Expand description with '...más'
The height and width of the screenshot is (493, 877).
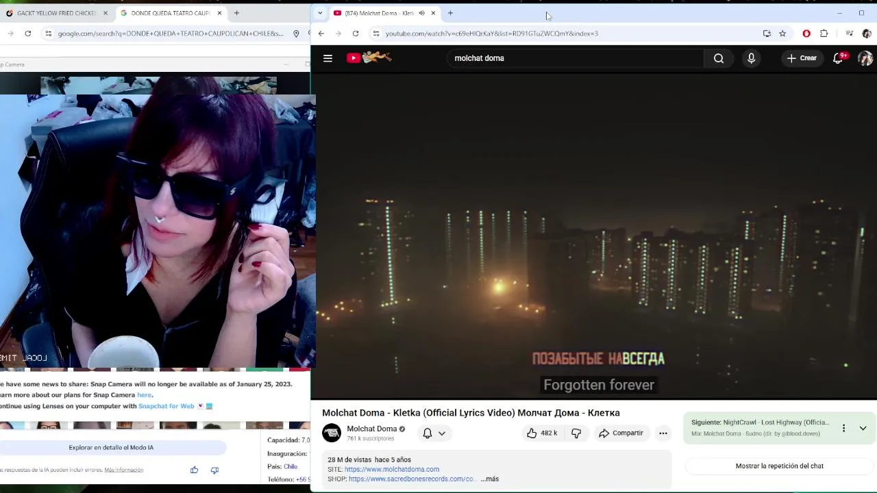click(490, 479)
